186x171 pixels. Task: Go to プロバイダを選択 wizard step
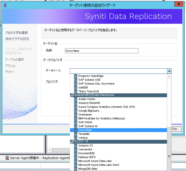16,33
